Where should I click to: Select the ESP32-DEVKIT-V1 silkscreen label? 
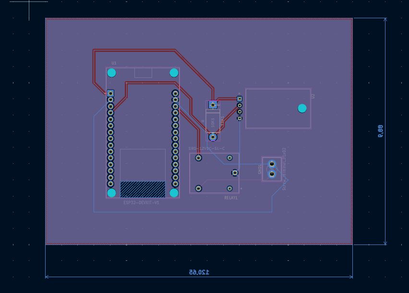pyautogui.click(x=142, y=203)
